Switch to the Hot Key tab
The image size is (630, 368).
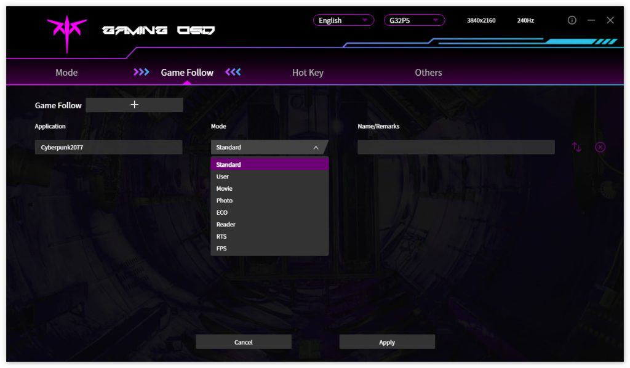pyautogui.click(x=308, y=73)
